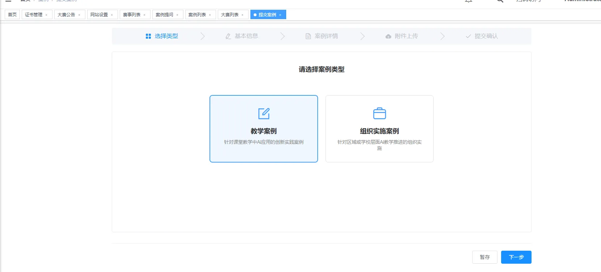Go to the 赛事列表 tab
Image resolution: width=601 pixels, height=272 pixels.
coord(132,15)
